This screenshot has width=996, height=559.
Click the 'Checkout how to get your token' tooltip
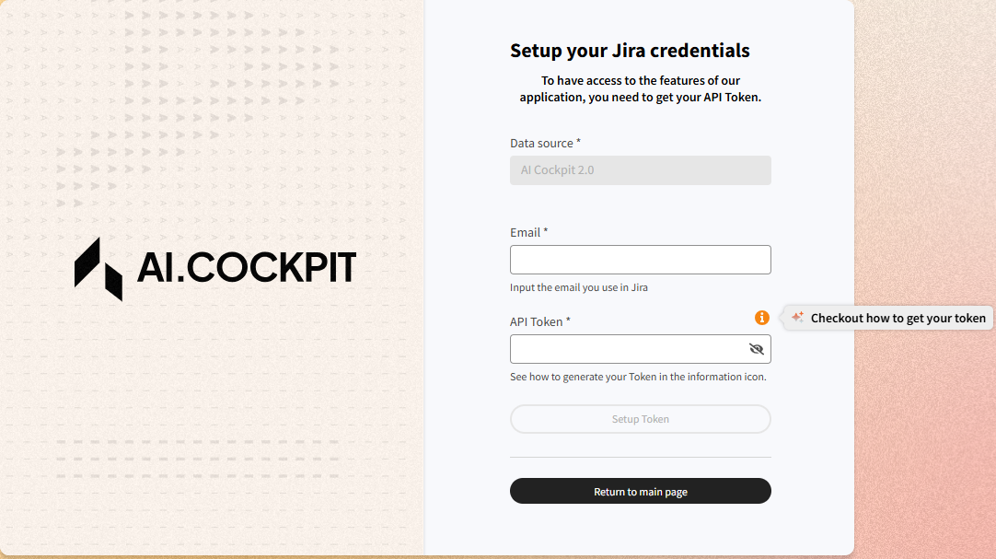tap(898, 318)
